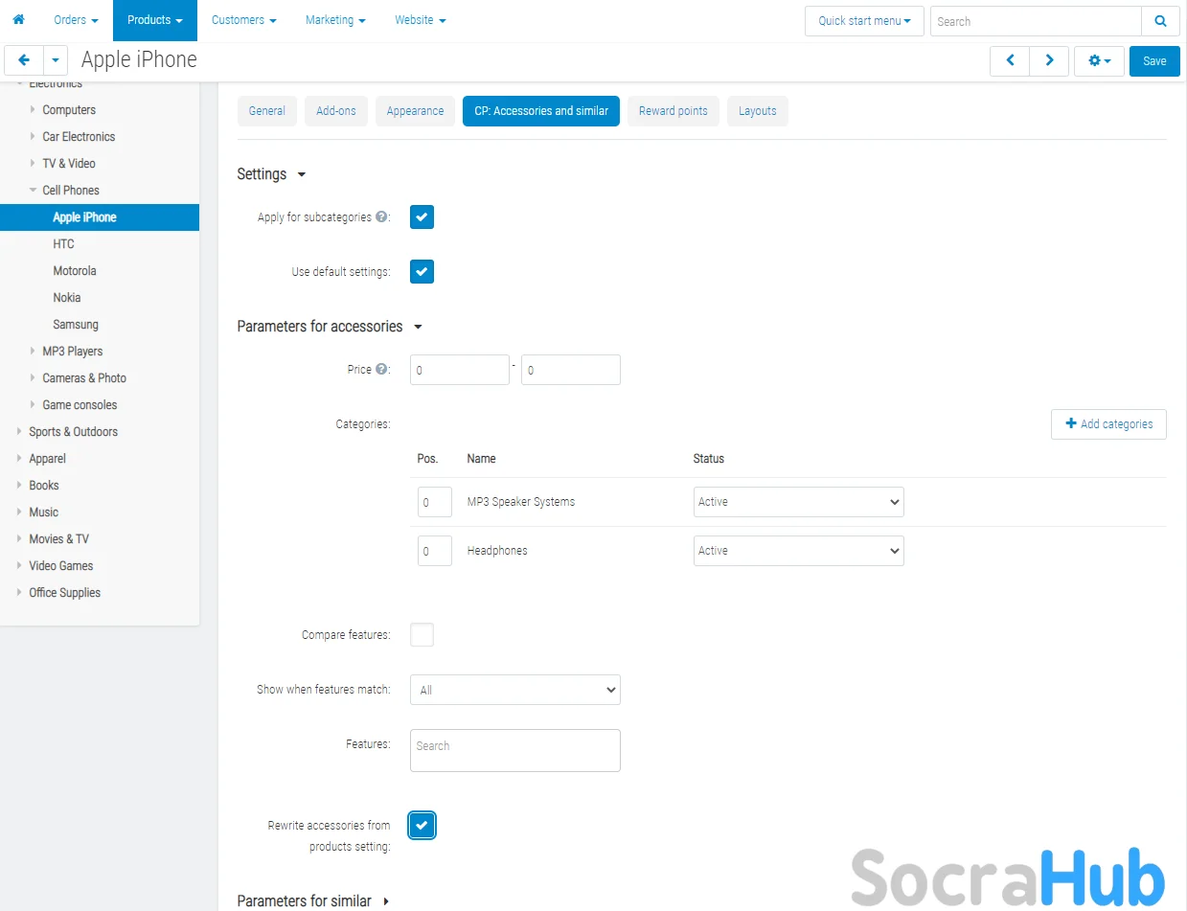Screen dimensions: 1187x911
Task: Save the category changes
Action: [1154, 60]
